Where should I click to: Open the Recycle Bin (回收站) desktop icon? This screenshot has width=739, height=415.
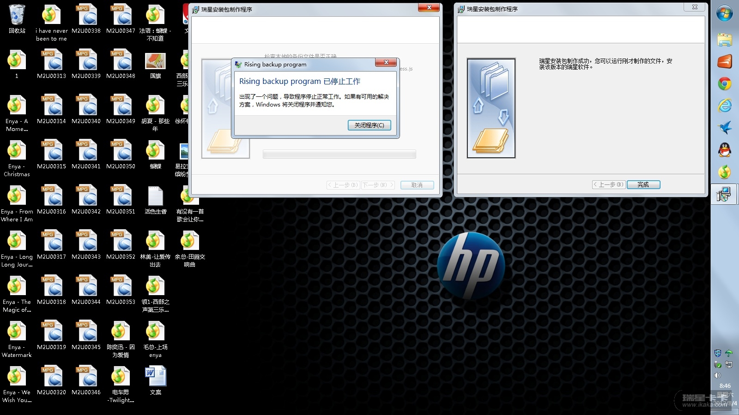click(17, 19)
